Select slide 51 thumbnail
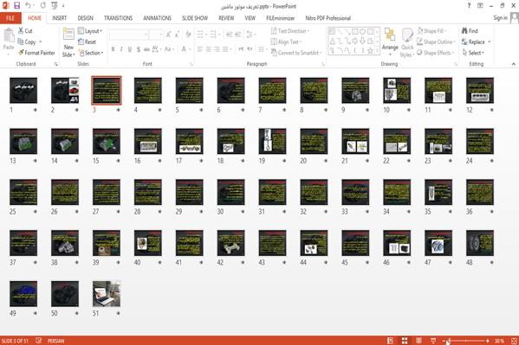The height and width of the screenshot is (345, 519). point(107,294)
